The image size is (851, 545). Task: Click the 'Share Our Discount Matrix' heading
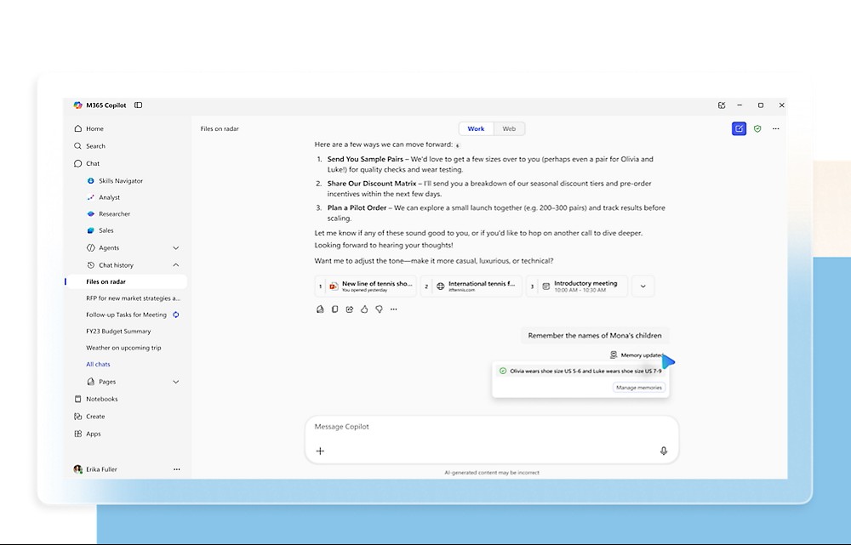[372, 184]
